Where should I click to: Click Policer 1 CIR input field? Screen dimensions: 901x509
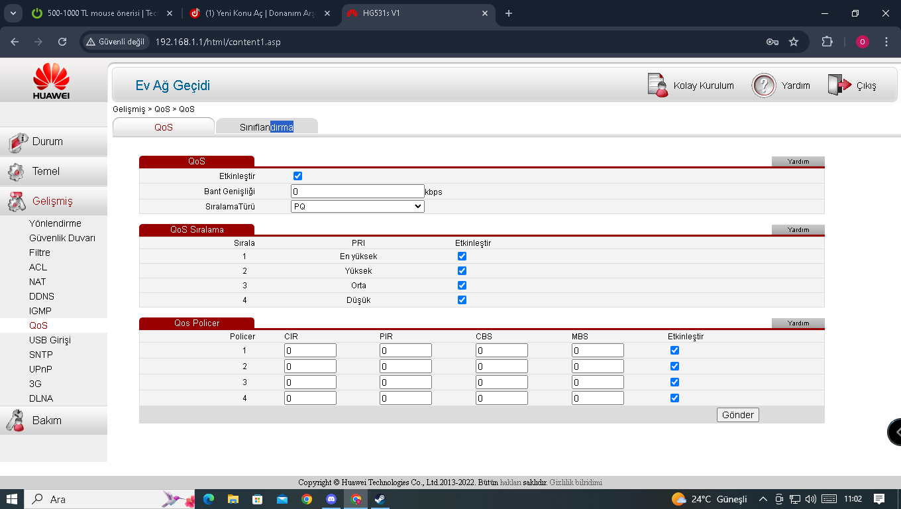point(310,351)
